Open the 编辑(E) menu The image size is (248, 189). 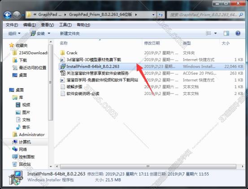[30, 25]
